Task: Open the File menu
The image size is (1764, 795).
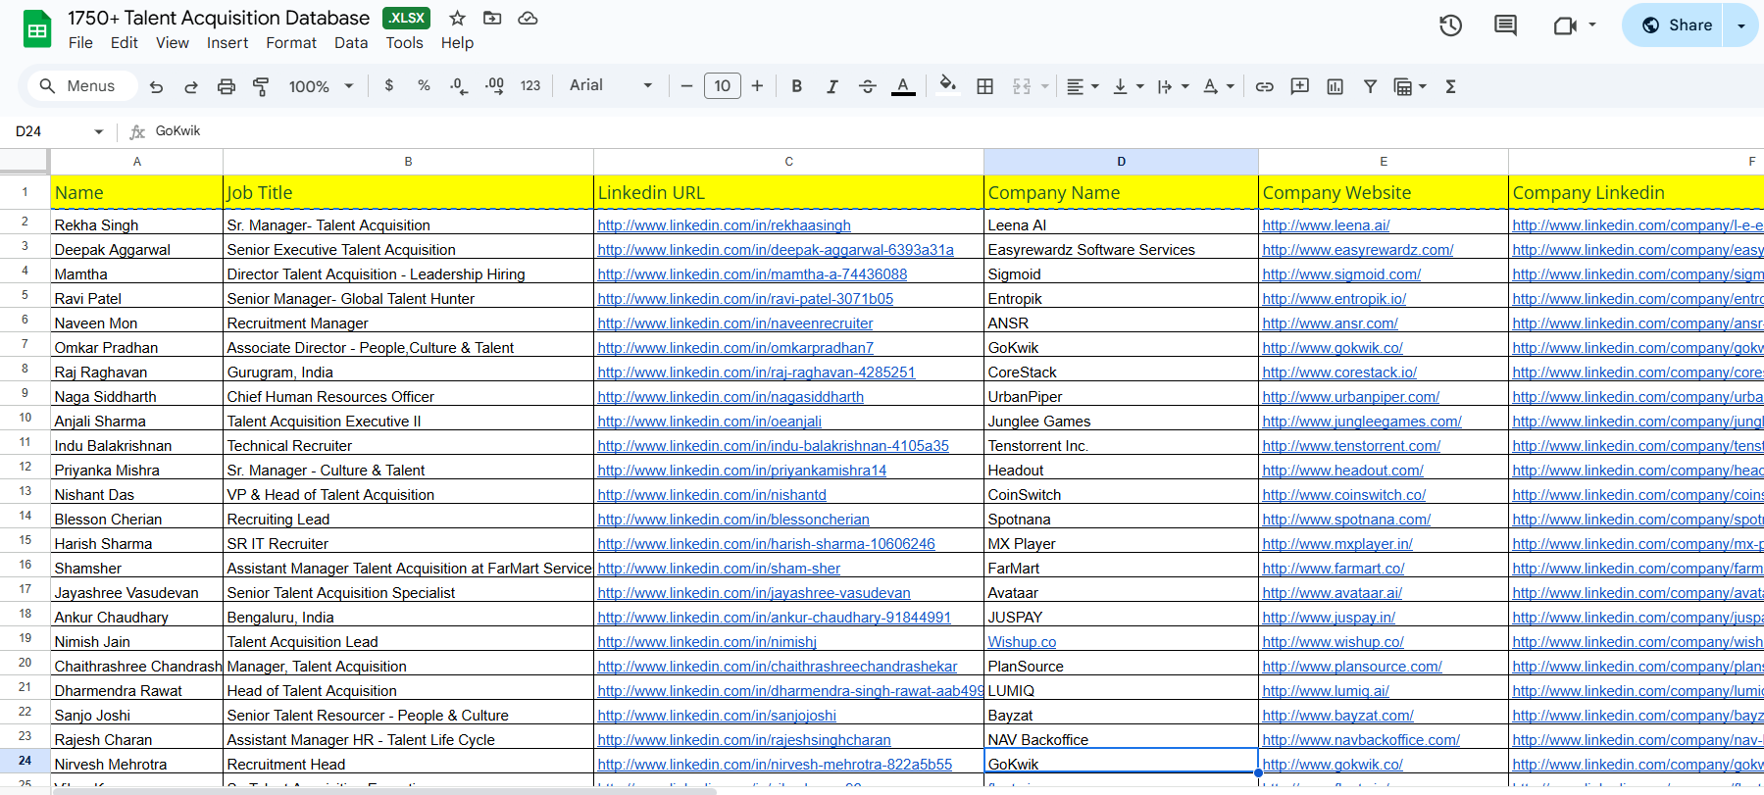Action: click(x=80, y=43)
